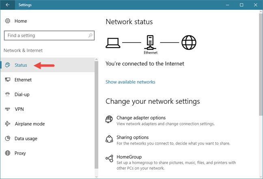Click the Status globe icon in sidebar
The image size is (263, 179).
(7, 65)
